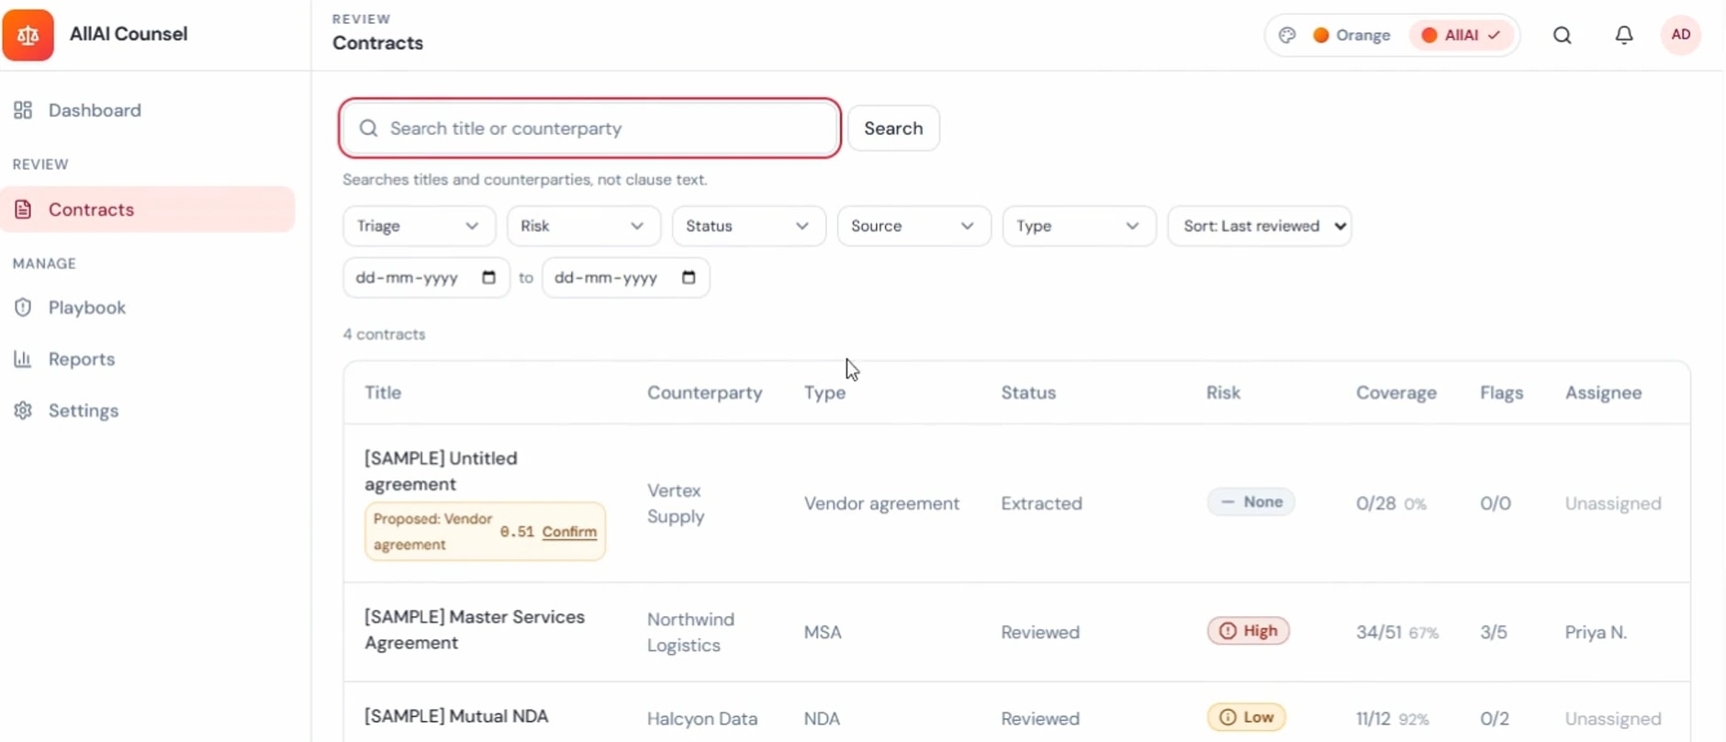Click the Low risk badge

[1246, 717]
